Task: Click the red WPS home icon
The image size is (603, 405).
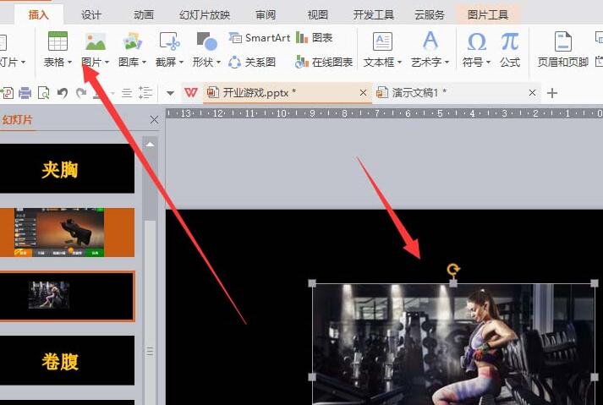Action: point(191,93)
